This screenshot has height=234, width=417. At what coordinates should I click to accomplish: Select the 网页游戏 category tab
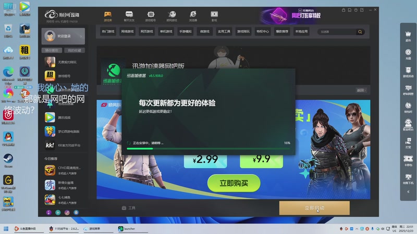[x=147, y=32]
